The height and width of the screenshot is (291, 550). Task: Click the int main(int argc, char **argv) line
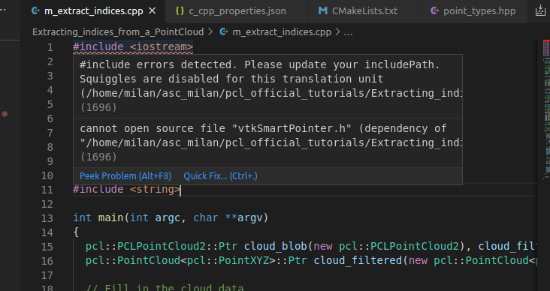tap(171, 217)
